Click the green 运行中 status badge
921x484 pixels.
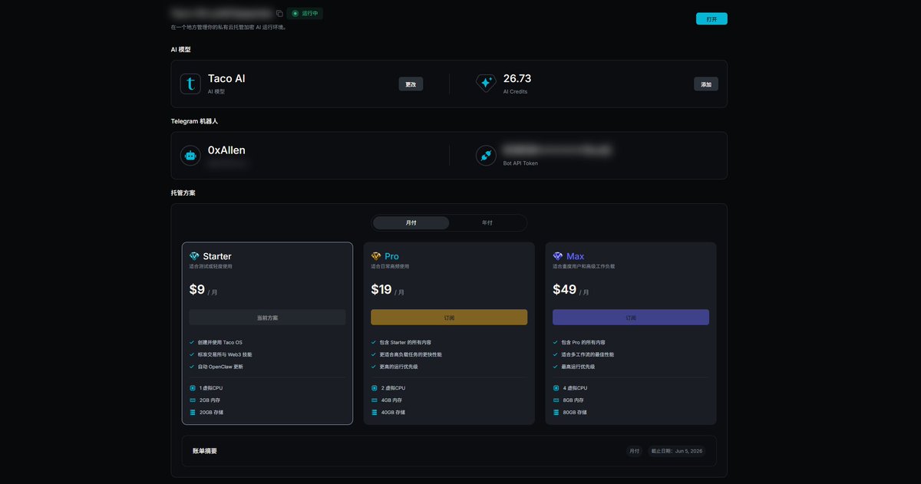[x=305, y=13]
